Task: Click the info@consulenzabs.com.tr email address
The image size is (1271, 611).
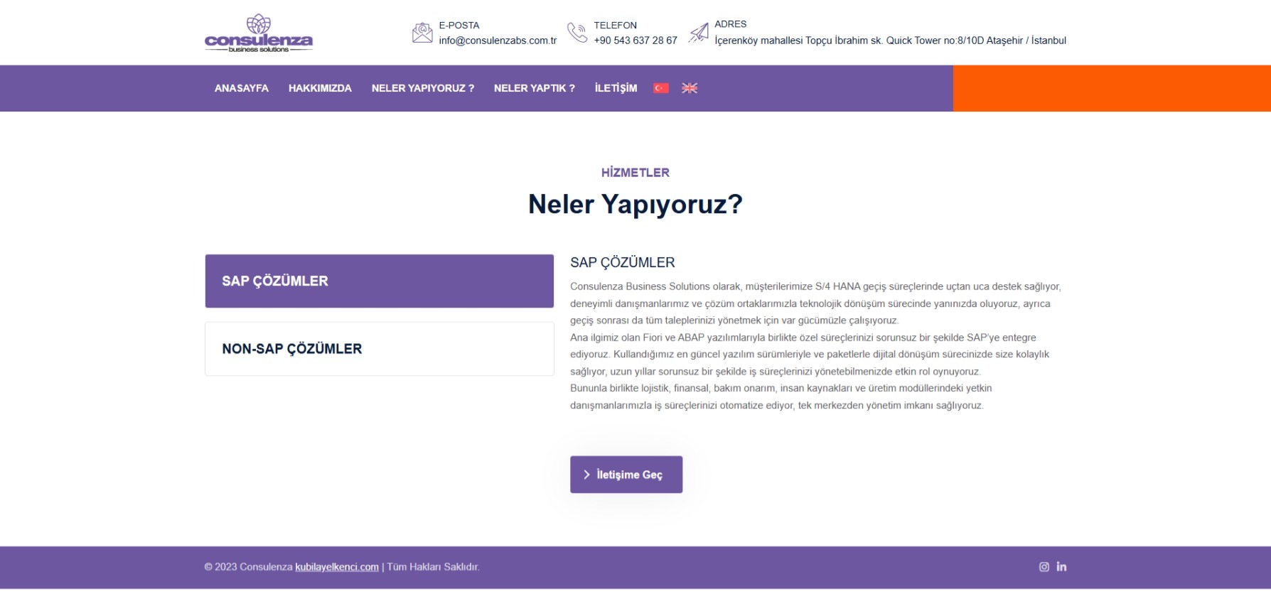Action: (498, 40)
